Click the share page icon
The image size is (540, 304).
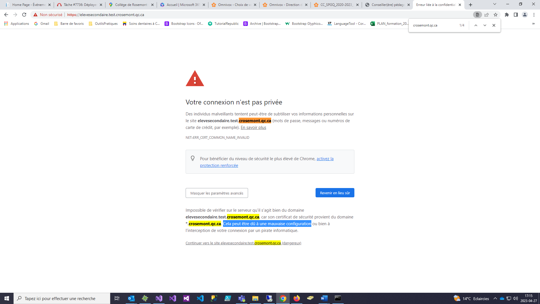coord(487,15)
